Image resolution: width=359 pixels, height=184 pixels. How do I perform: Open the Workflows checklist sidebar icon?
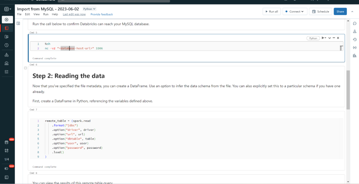(x=7, y=72)
